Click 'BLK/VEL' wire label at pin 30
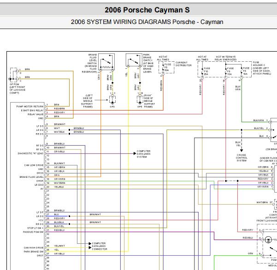This screenshot has width=277, height=270. pos(59,226)
